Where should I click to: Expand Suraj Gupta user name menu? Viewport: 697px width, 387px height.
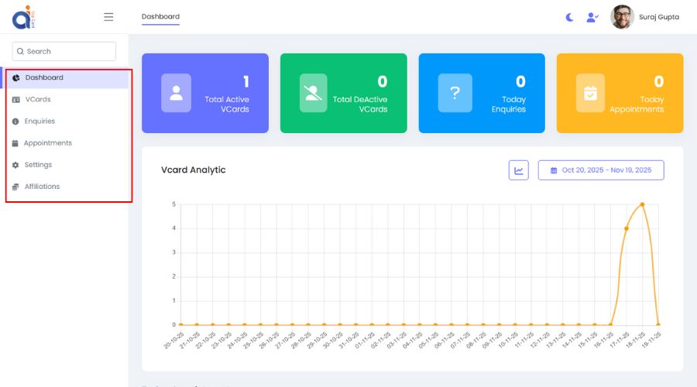[x=658, y=17]
